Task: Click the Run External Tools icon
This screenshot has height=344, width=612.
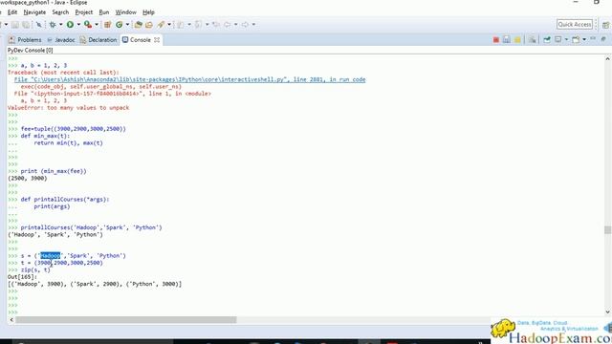Action: click(x=88, y=25)
